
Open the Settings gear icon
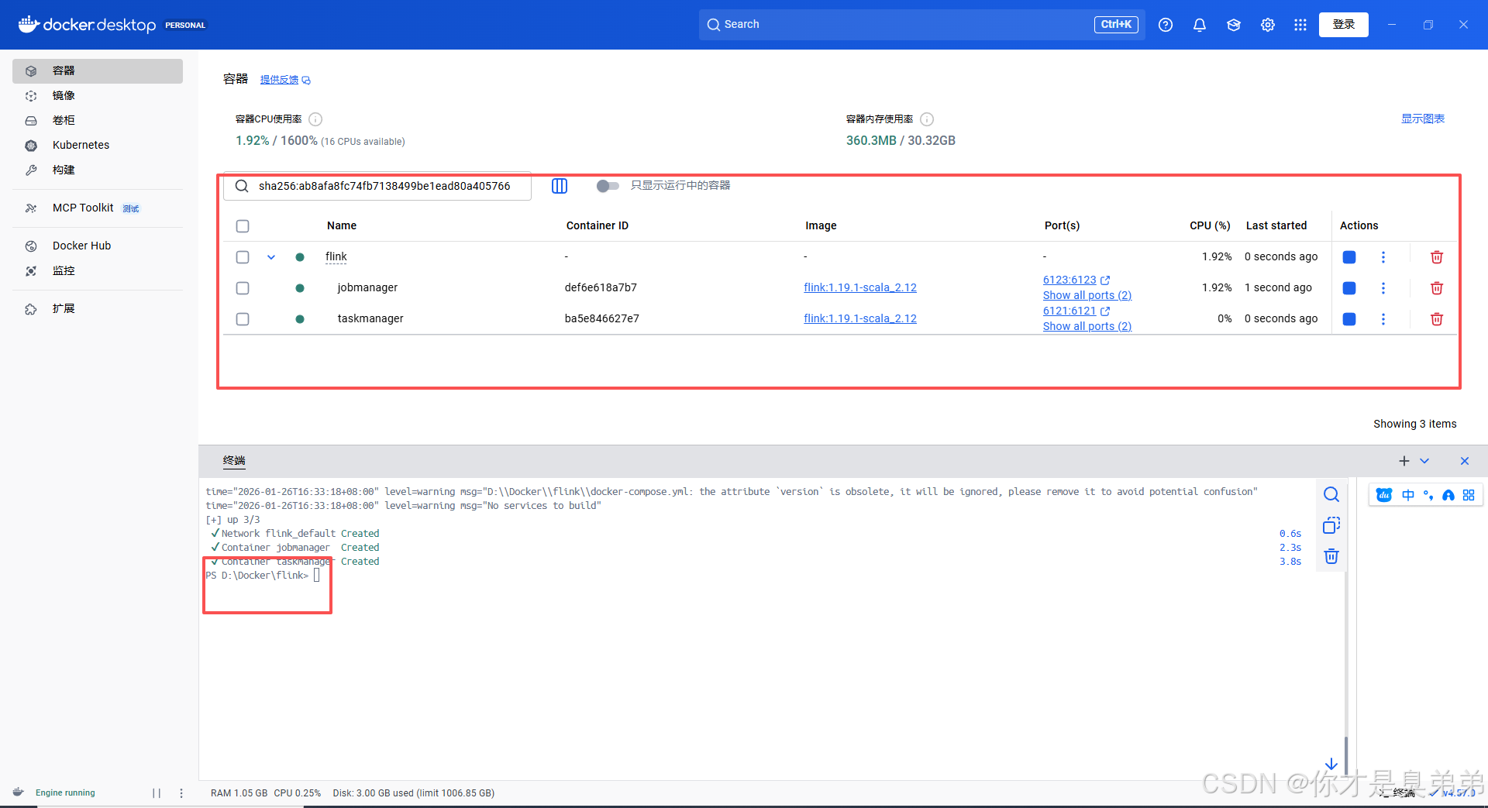pyautogui.click(x=1267, y=25)
